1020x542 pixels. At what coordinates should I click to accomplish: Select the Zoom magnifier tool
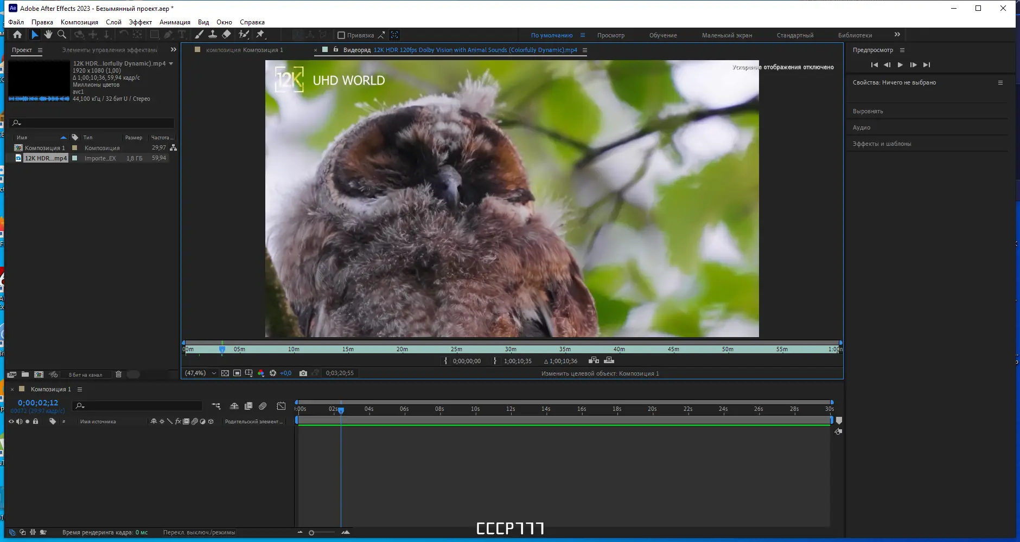62,35
